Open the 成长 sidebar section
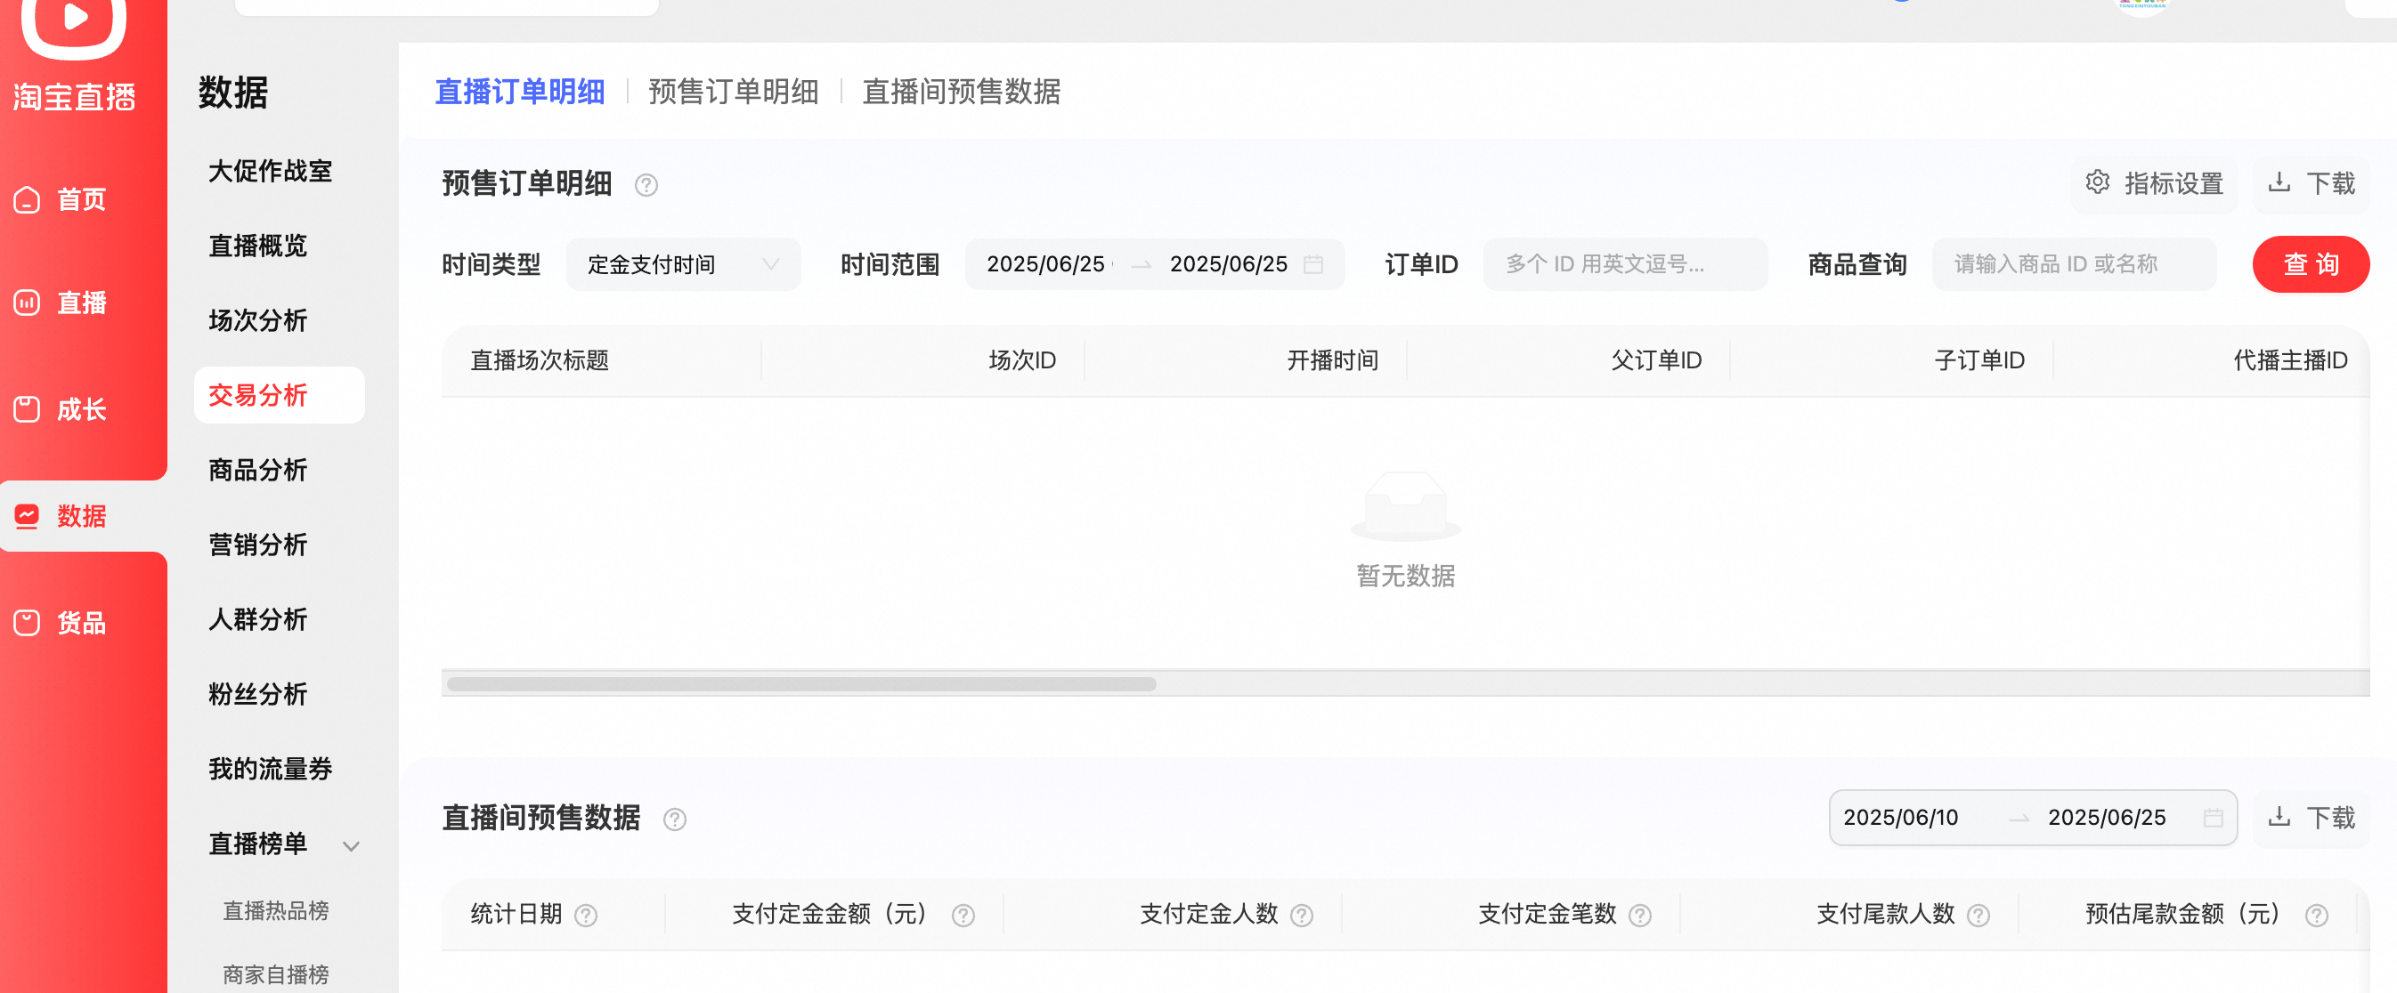The image size is (2397, 993). click(61, 409)
